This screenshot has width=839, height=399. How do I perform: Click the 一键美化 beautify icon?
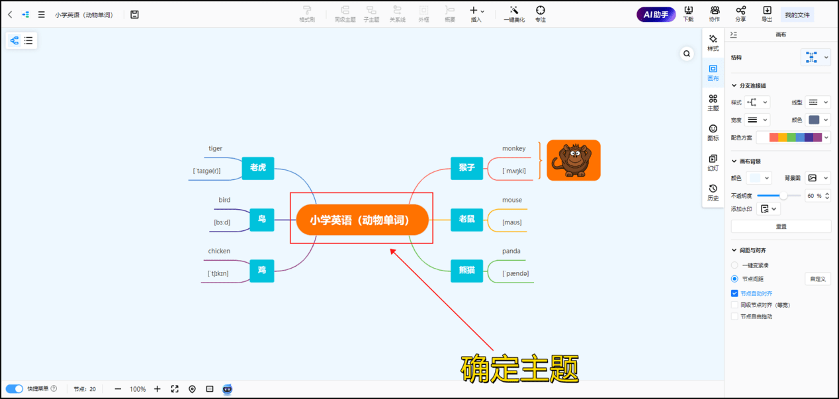point(513,13)
